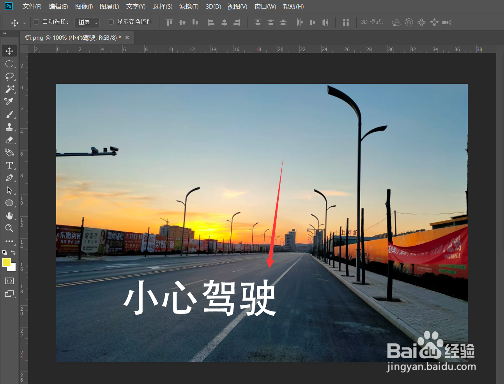Distribute bottom edges in options bar

(x=283, y=22)
